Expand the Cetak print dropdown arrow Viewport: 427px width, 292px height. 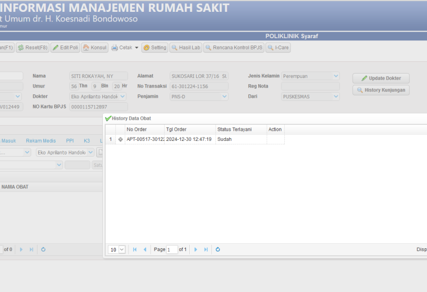[x=137, y=48]
